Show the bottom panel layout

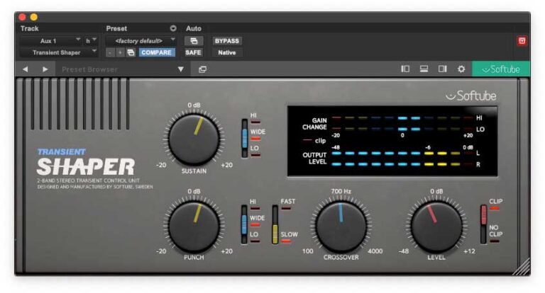pyautogui.click(x=424, y=69)
